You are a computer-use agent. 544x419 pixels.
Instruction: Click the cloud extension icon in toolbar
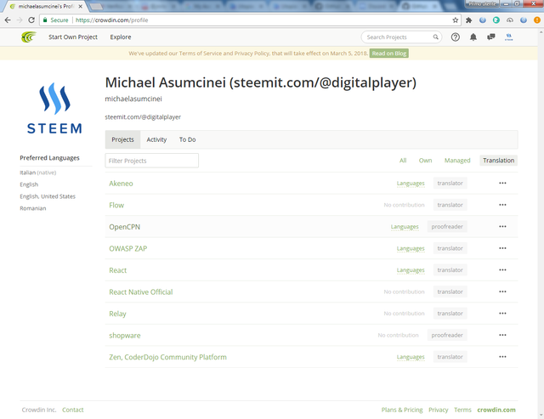click(510, 20)
